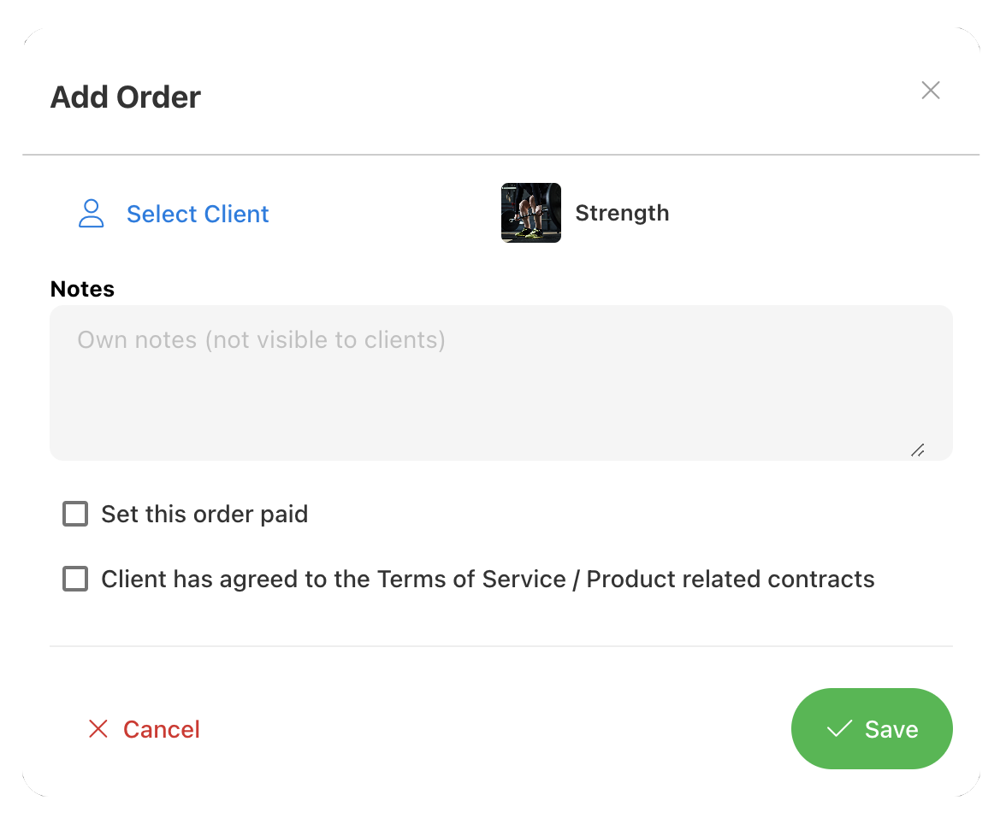Click the "Set this order paid" label text

(x=204, y=515)
